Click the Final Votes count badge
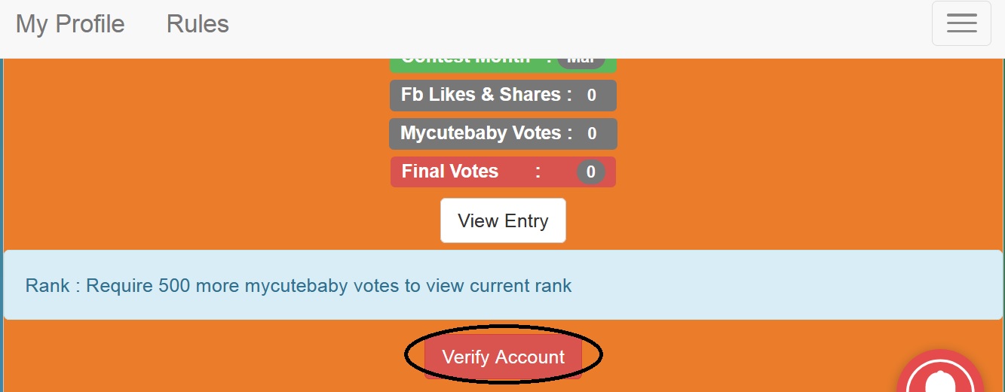1005x392 pixels. pos(590,172)
